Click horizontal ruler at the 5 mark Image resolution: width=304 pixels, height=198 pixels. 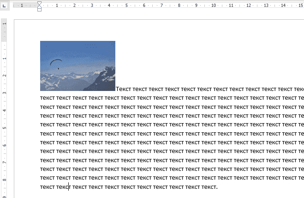coord(126,6)
